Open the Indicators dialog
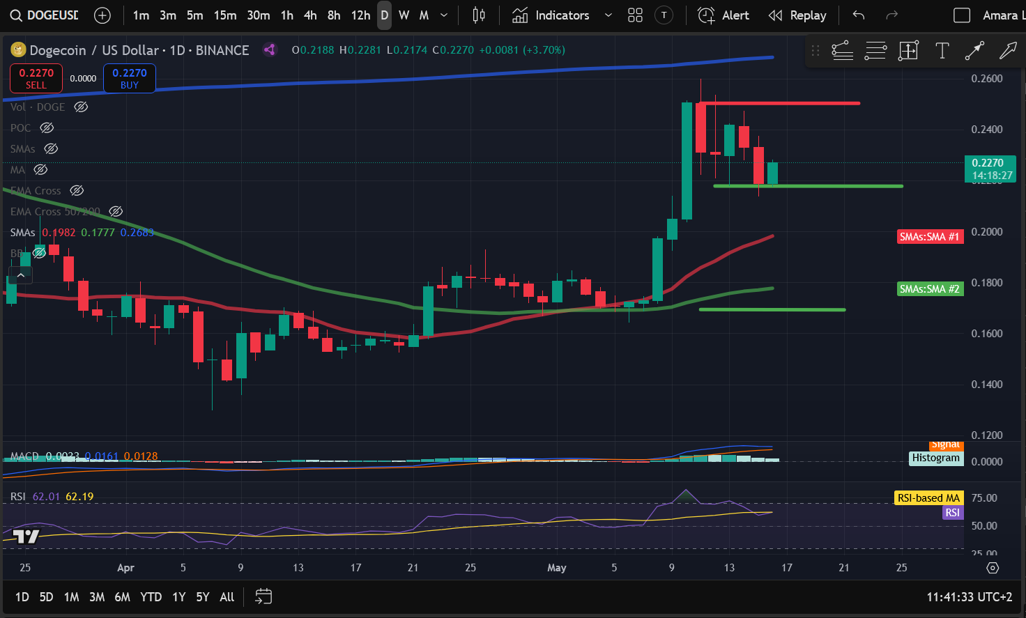The width and height of the screenshot is (1026, 618). [x=551, y=15]
